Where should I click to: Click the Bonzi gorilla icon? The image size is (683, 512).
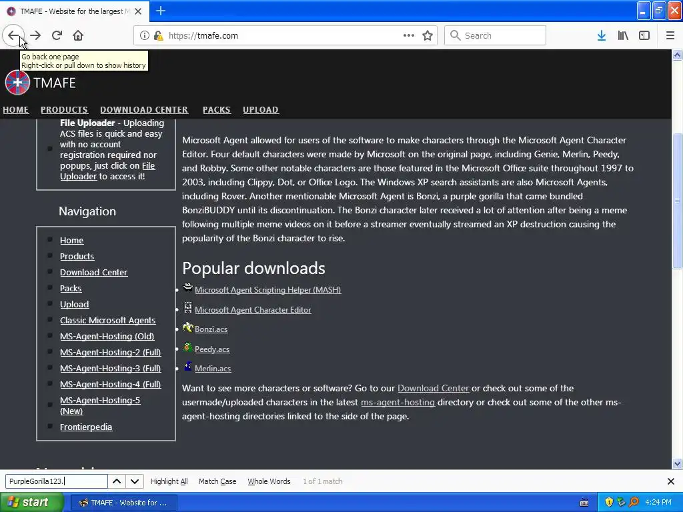click(x=187, y=327)
